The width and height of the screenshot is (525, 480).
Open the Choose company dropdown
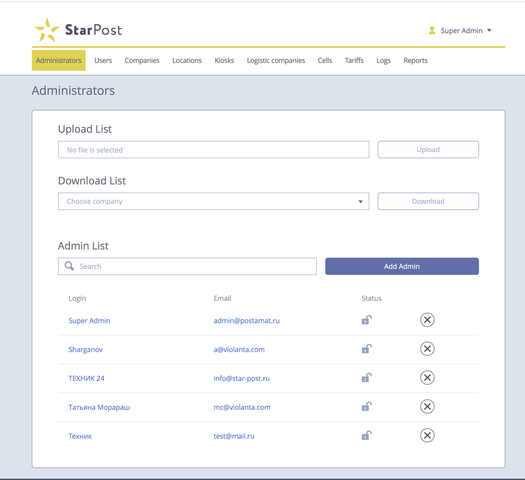point(213,201)
